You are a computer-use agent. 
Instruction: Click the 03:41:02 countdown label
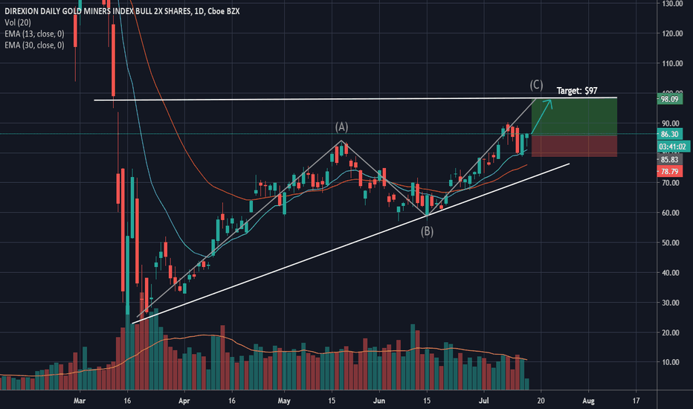pos(673,146)
